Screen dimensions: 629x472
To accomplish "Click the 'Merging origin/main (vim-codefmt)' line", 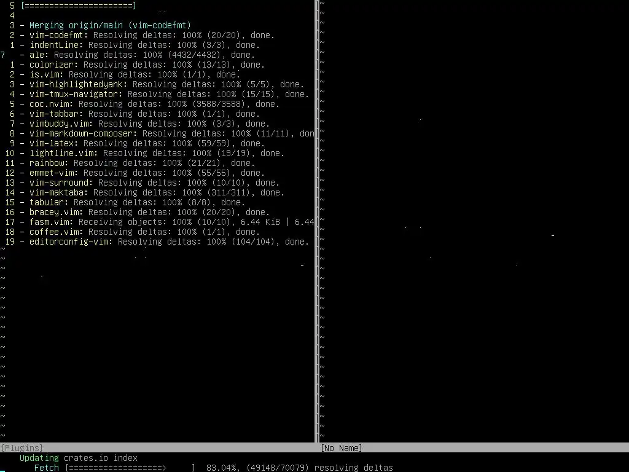I will [106, 25].
